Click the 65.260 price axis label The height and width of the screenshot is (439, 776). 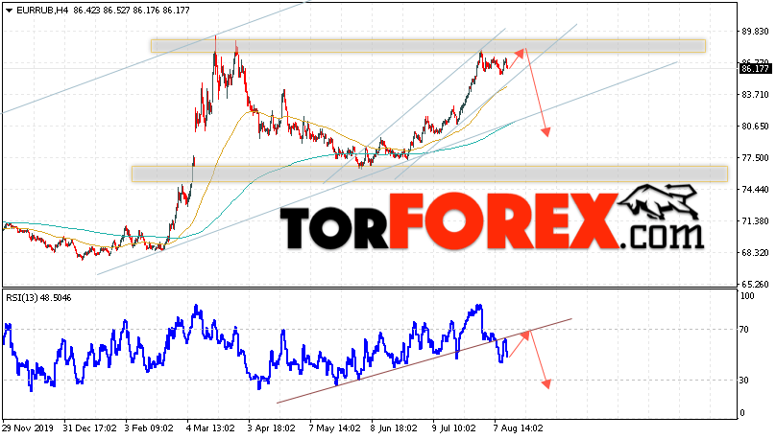(755, 284)
